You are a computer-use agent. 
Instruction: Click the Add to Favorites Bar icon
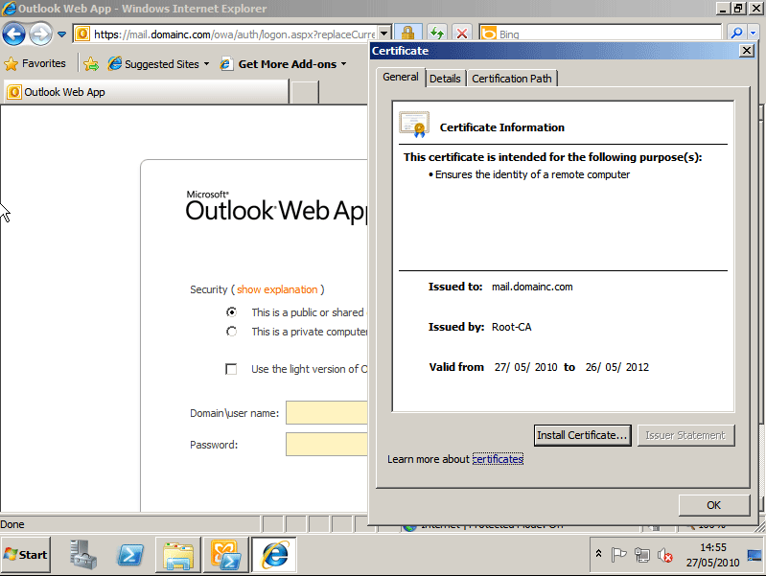coord(91,64)
